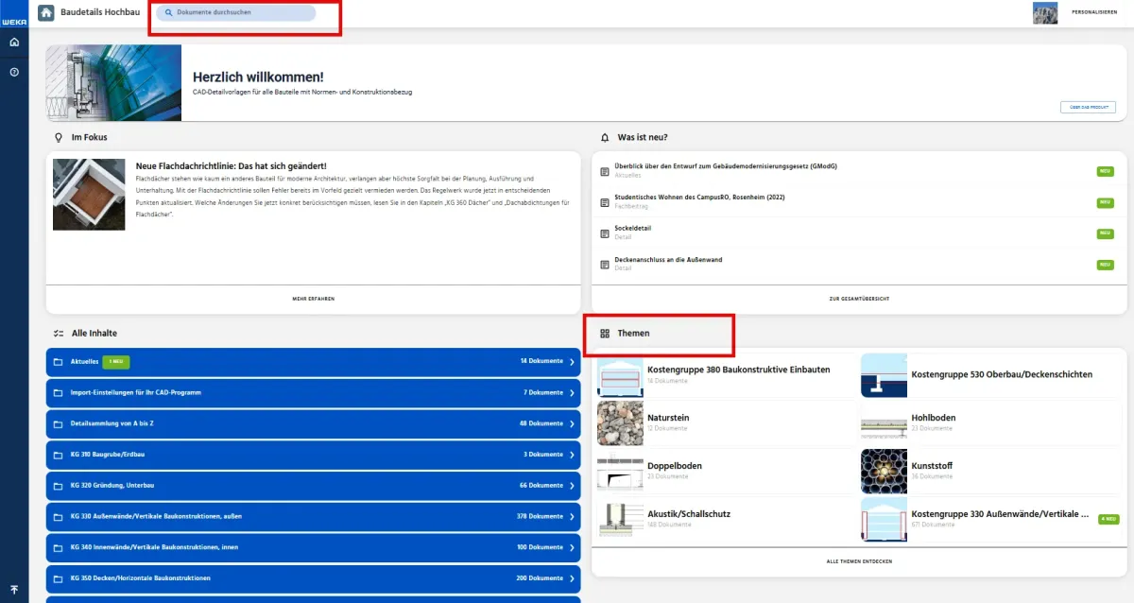Click the 66 Dokumente count

[x=541, y=486]
